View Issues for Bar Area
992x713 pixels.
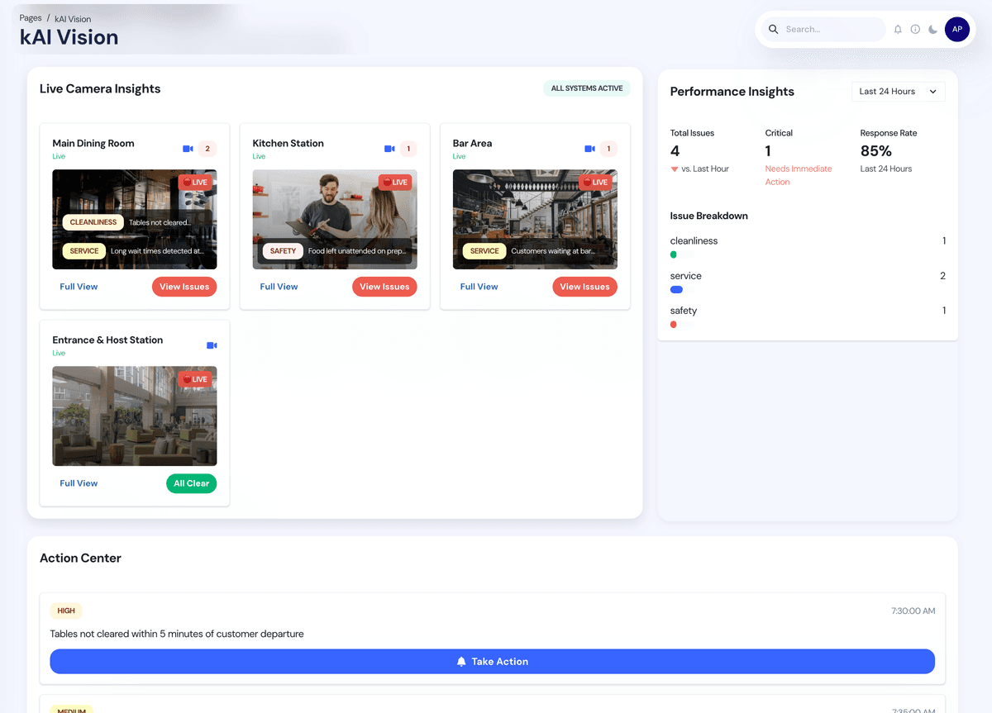pyautogui.click(x=584, y=287)
